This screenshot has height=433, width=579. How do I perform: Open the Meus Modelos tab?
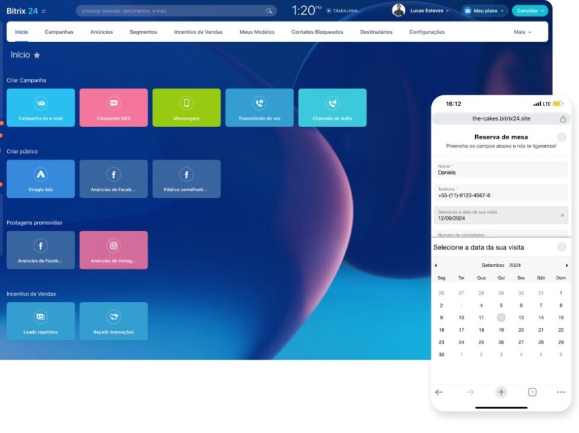(257, 32)
